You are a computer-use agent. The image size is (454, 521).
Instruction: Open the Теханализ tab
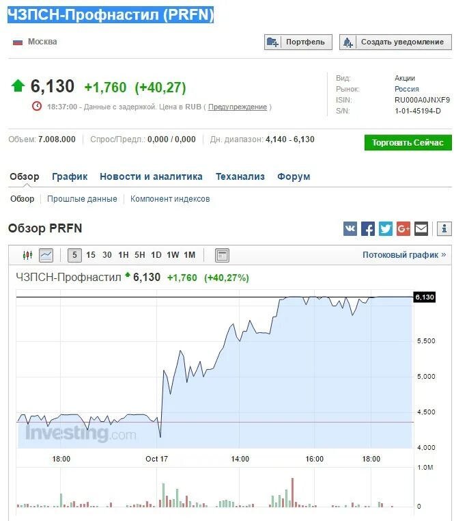click(x=240, y=176)
